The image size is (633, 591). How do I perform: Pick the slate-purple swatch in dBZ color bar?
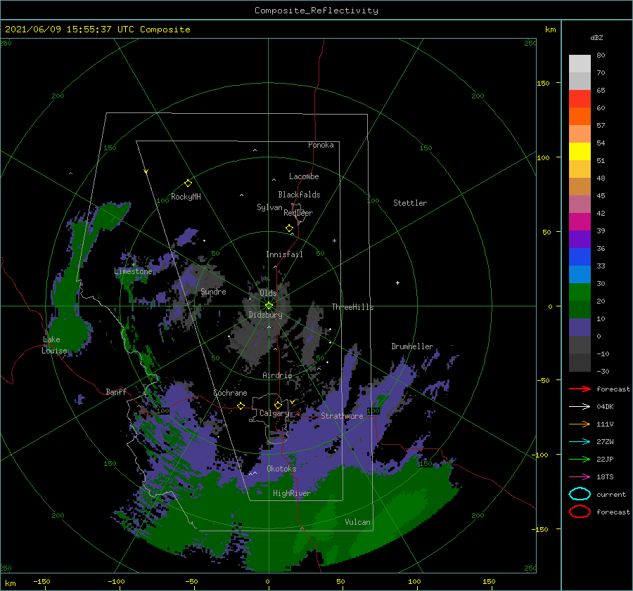click(x=580, y=327)
